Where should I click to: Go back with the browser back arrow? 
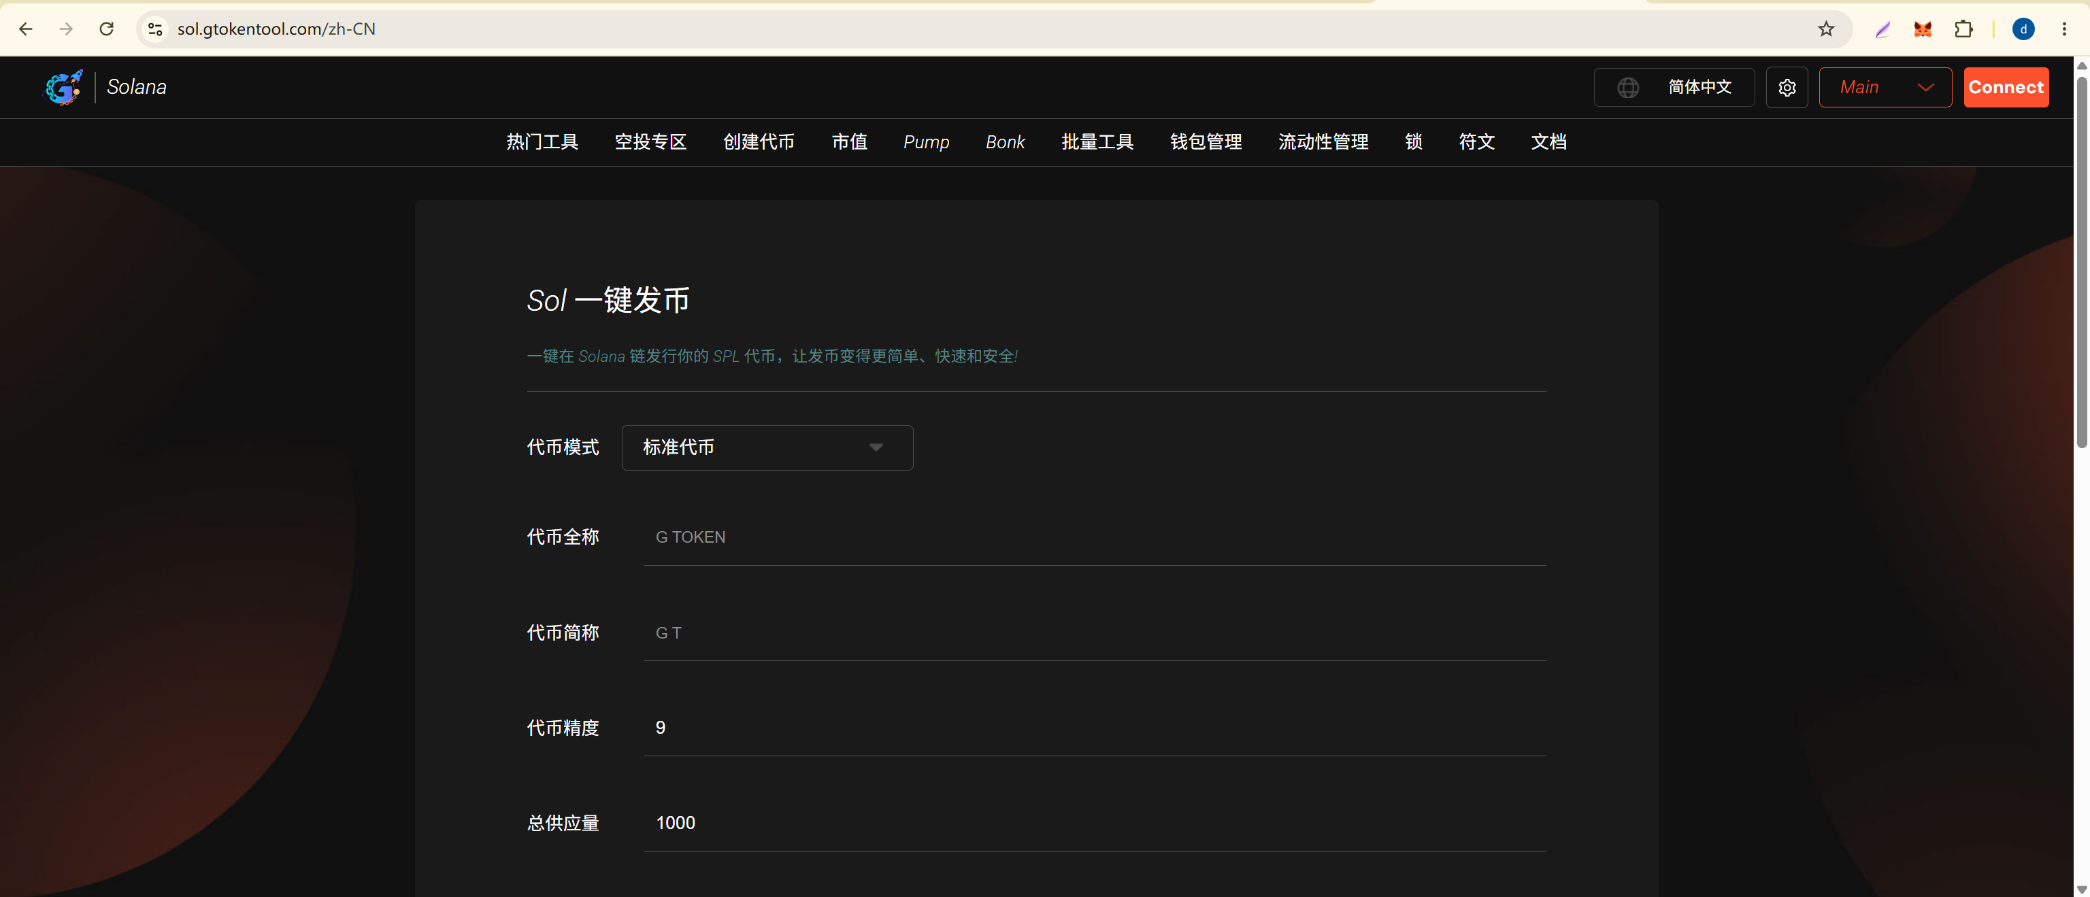coord(26,29)
